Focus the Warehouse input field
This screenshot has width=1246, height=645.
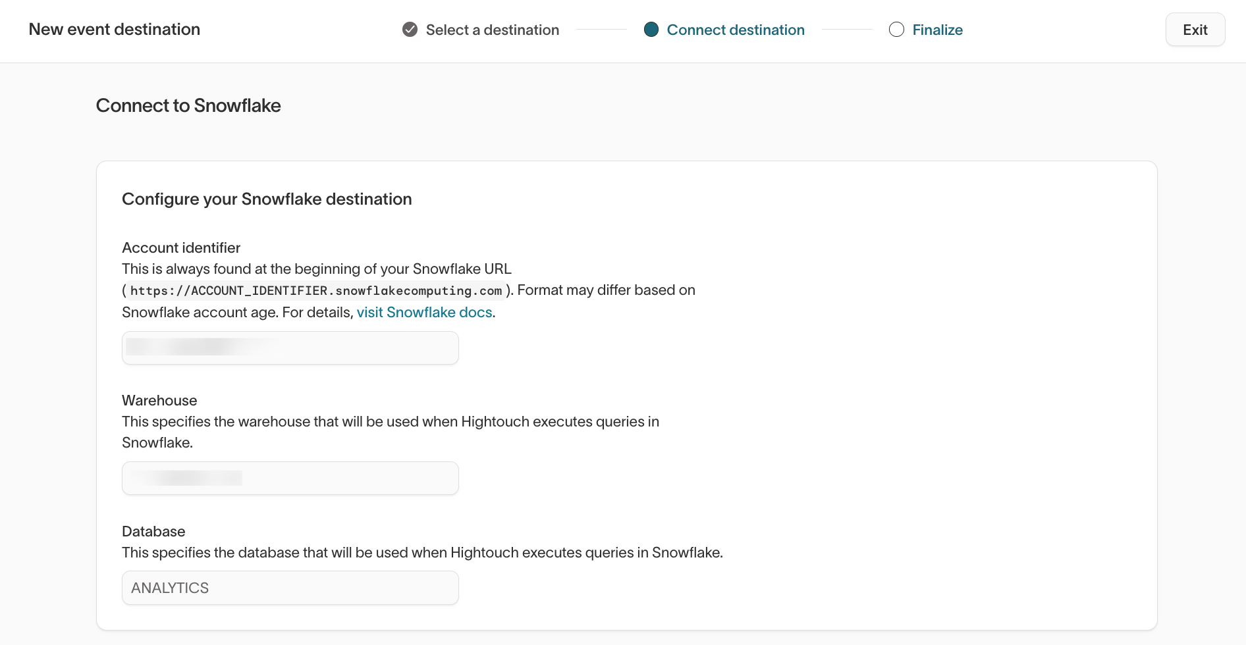(x=290, y=478)
